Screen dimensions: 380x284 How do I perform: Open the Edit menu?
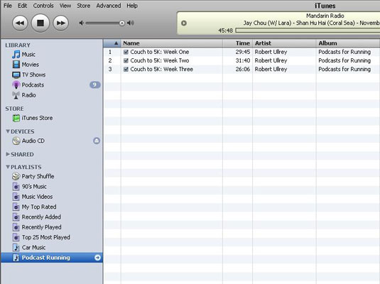click(22, 6)
